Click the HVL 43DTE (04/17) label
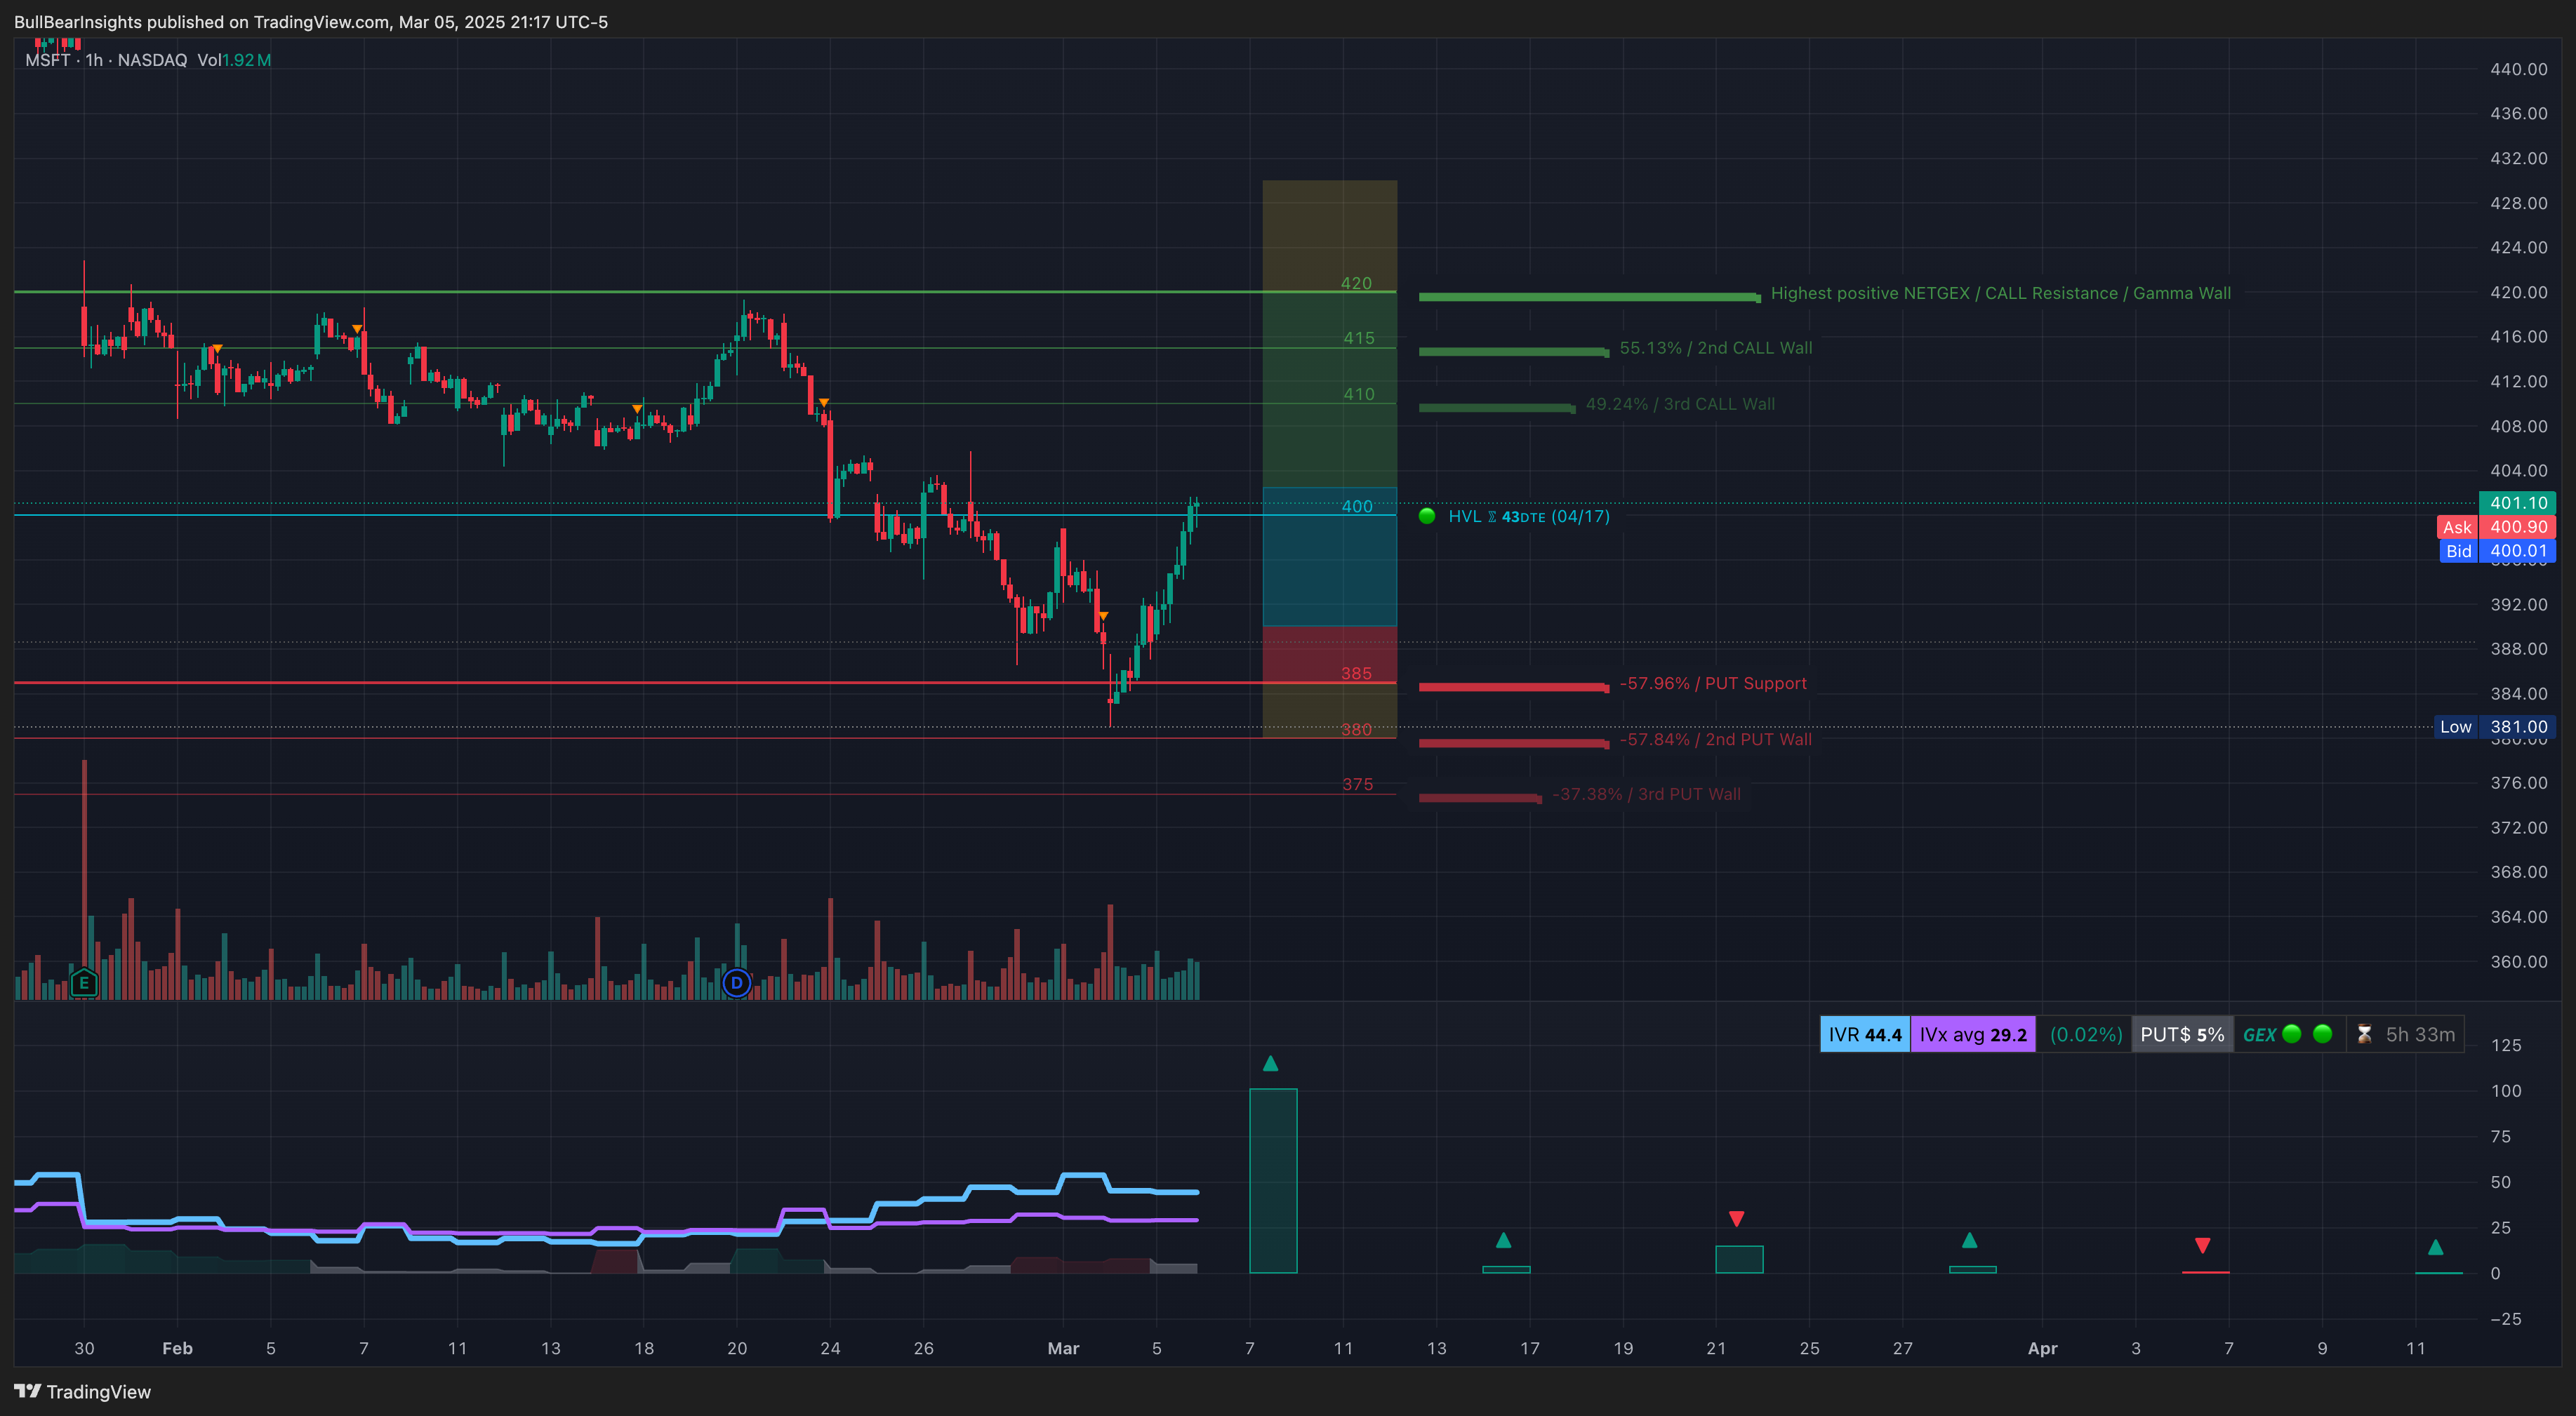This screenshot has height=1416, width=2576. (x=1529, y=516)
